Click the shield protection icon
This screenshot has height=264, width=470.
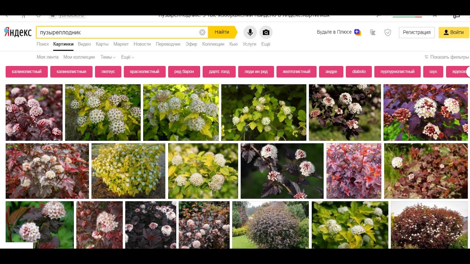pos(388,32)
